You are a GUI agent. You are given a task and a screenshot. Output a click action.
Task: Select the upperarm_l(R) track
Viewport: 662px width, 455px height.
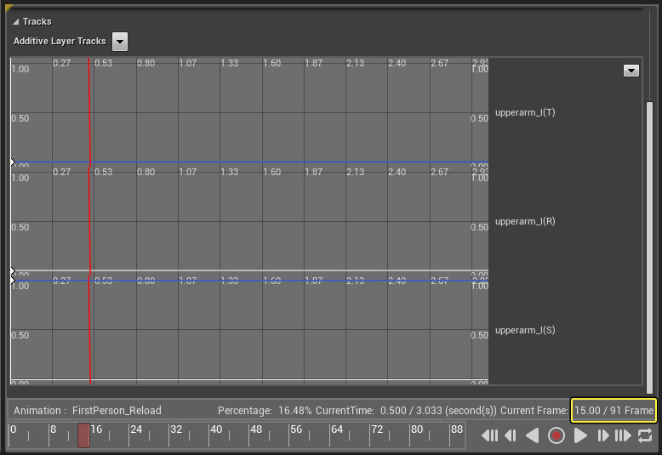pos(525,221)
